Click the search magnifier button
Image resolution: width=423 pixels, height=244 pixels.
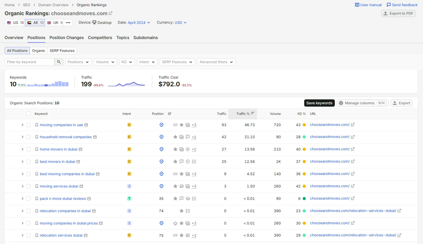(x=59, y=62)
